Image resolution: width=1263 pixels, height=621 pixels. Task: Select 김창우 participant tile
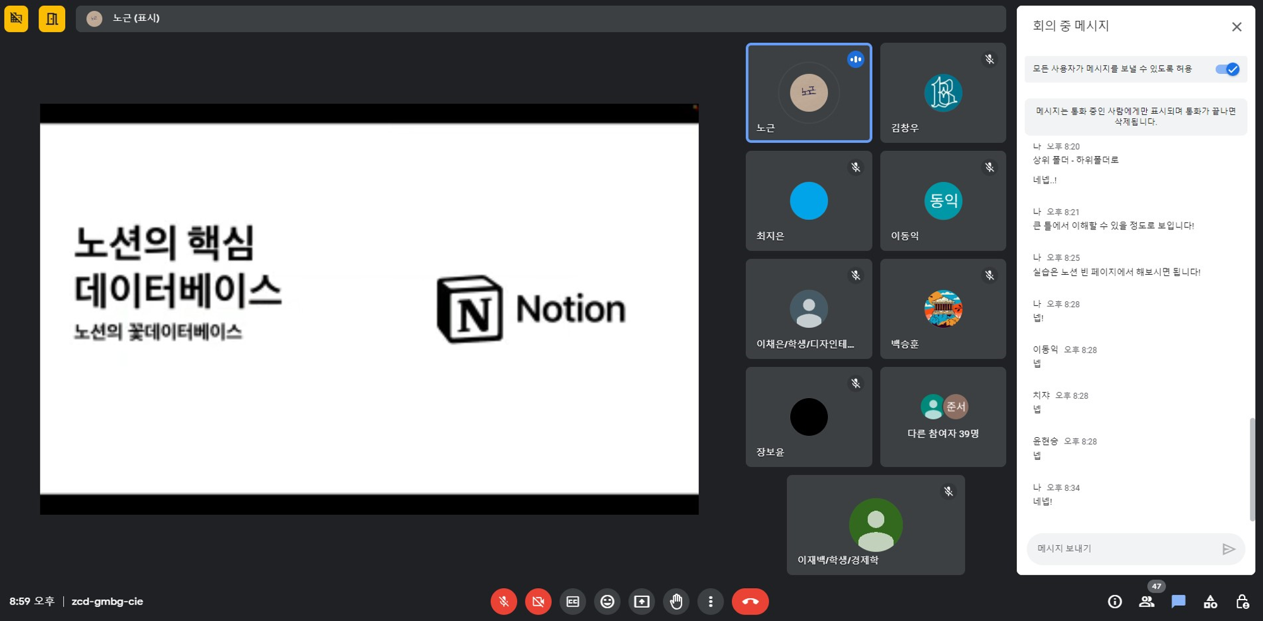pos(943,93)
